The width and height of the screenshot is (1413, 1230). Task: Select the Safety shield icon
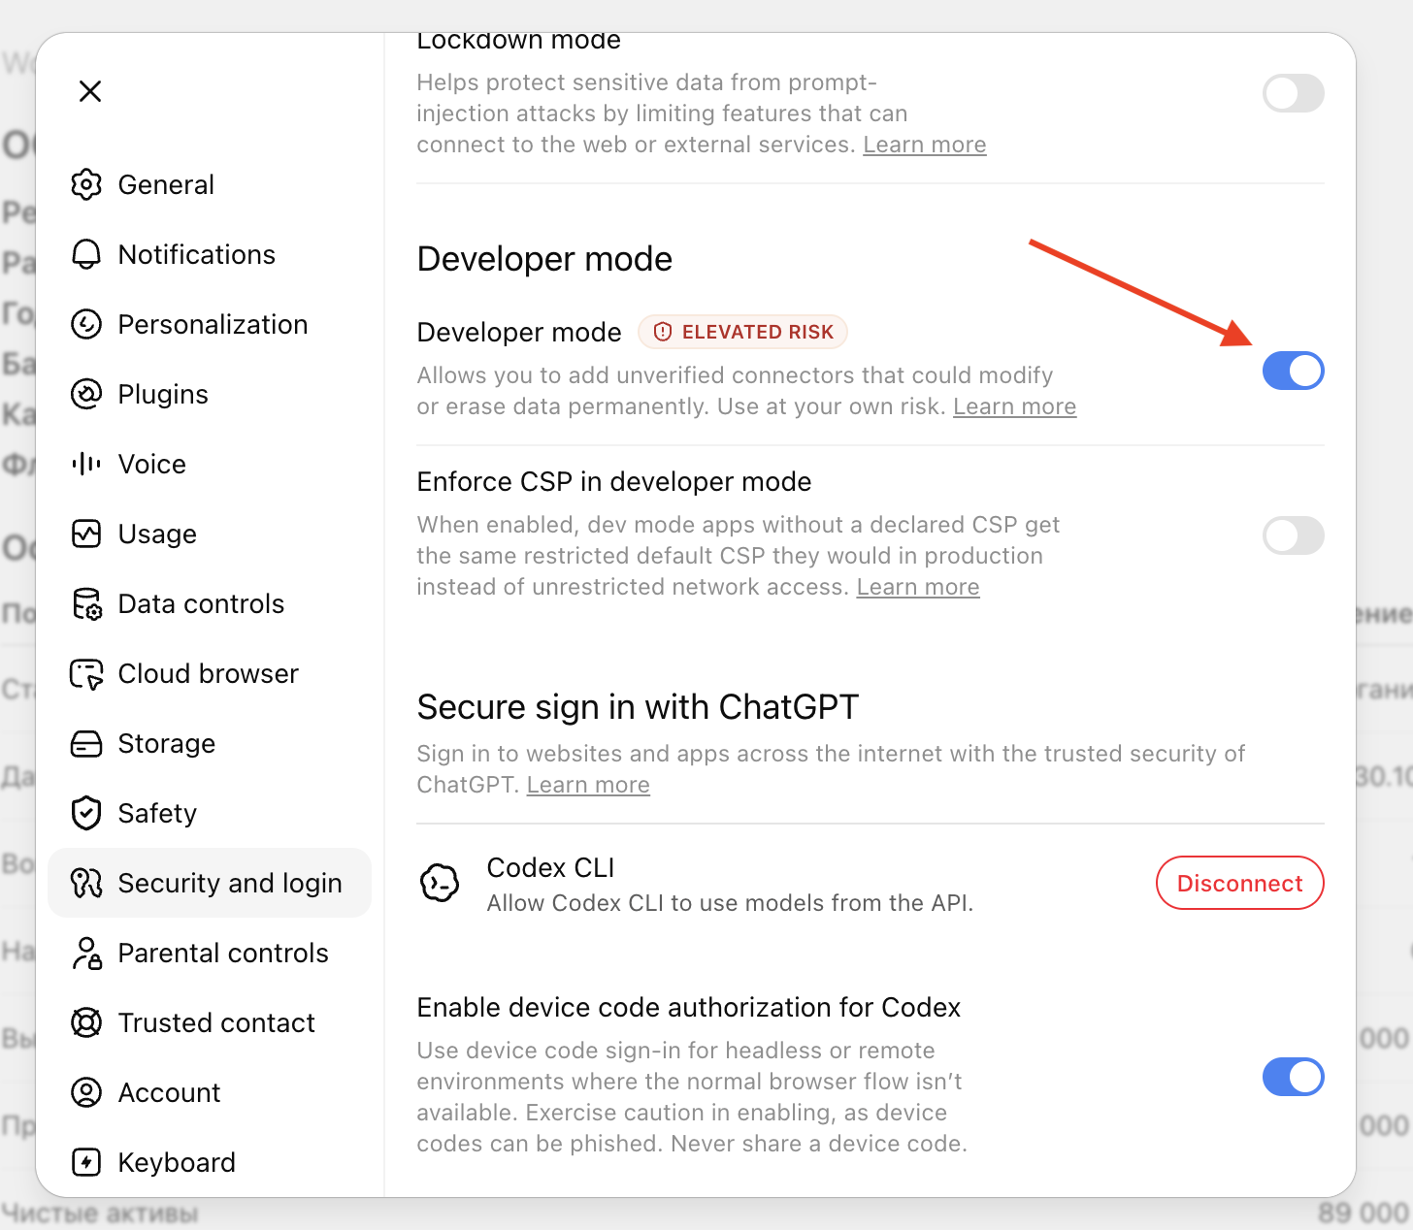[x=86, y=813]
